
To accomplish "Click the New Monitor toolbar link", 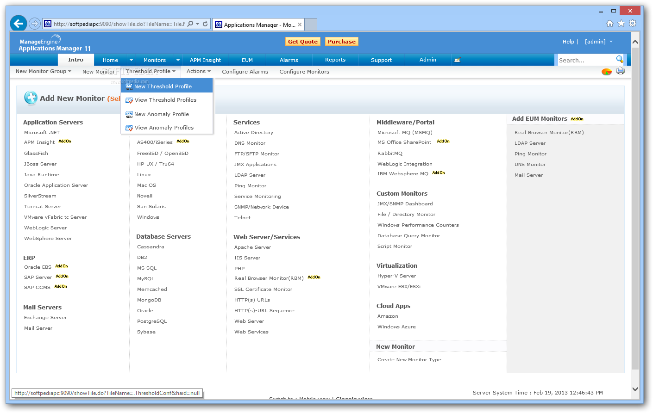I will [99, 72].
